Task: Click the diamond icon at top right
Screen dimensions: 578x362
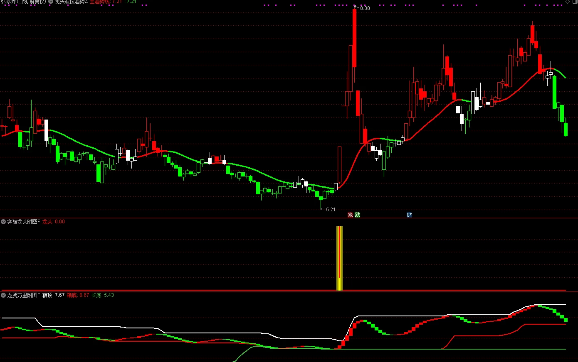Action: (567, 2)
